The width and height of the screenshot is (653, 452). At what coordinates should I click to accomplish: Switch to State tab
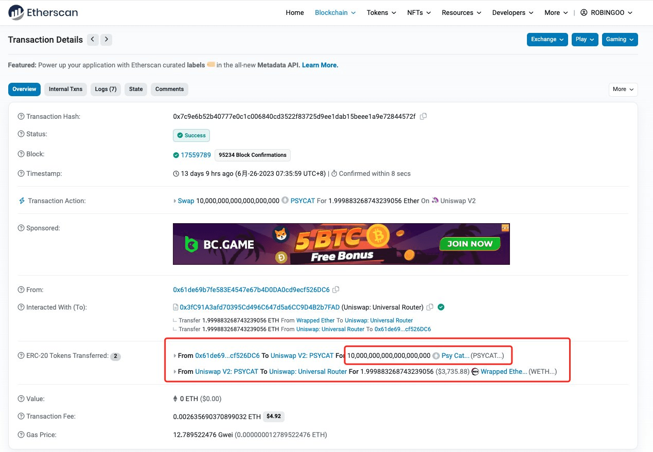pyautogui.click(x=136, y=89)
